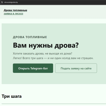Screen dimensions: 106x106
Task: Open the "Дрова топливные" header link
Action: click(x=15, y=10)
